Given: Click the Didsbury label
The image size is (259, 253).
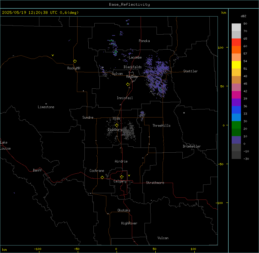Looking at the screenshot, I should [x=115, y=130].
